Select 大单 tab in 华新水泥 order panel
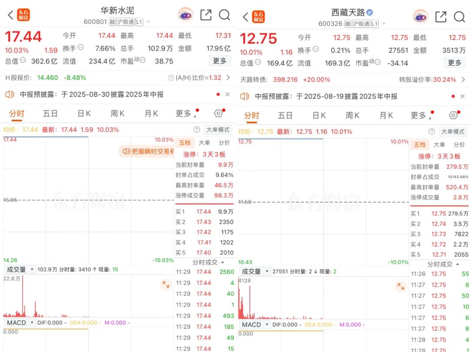Image resolution: width=470 pixels, height=352 pixels. [x=204, y=143]
